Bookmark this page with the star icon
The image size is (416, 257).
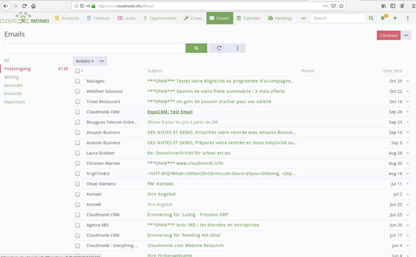point(341,6)
